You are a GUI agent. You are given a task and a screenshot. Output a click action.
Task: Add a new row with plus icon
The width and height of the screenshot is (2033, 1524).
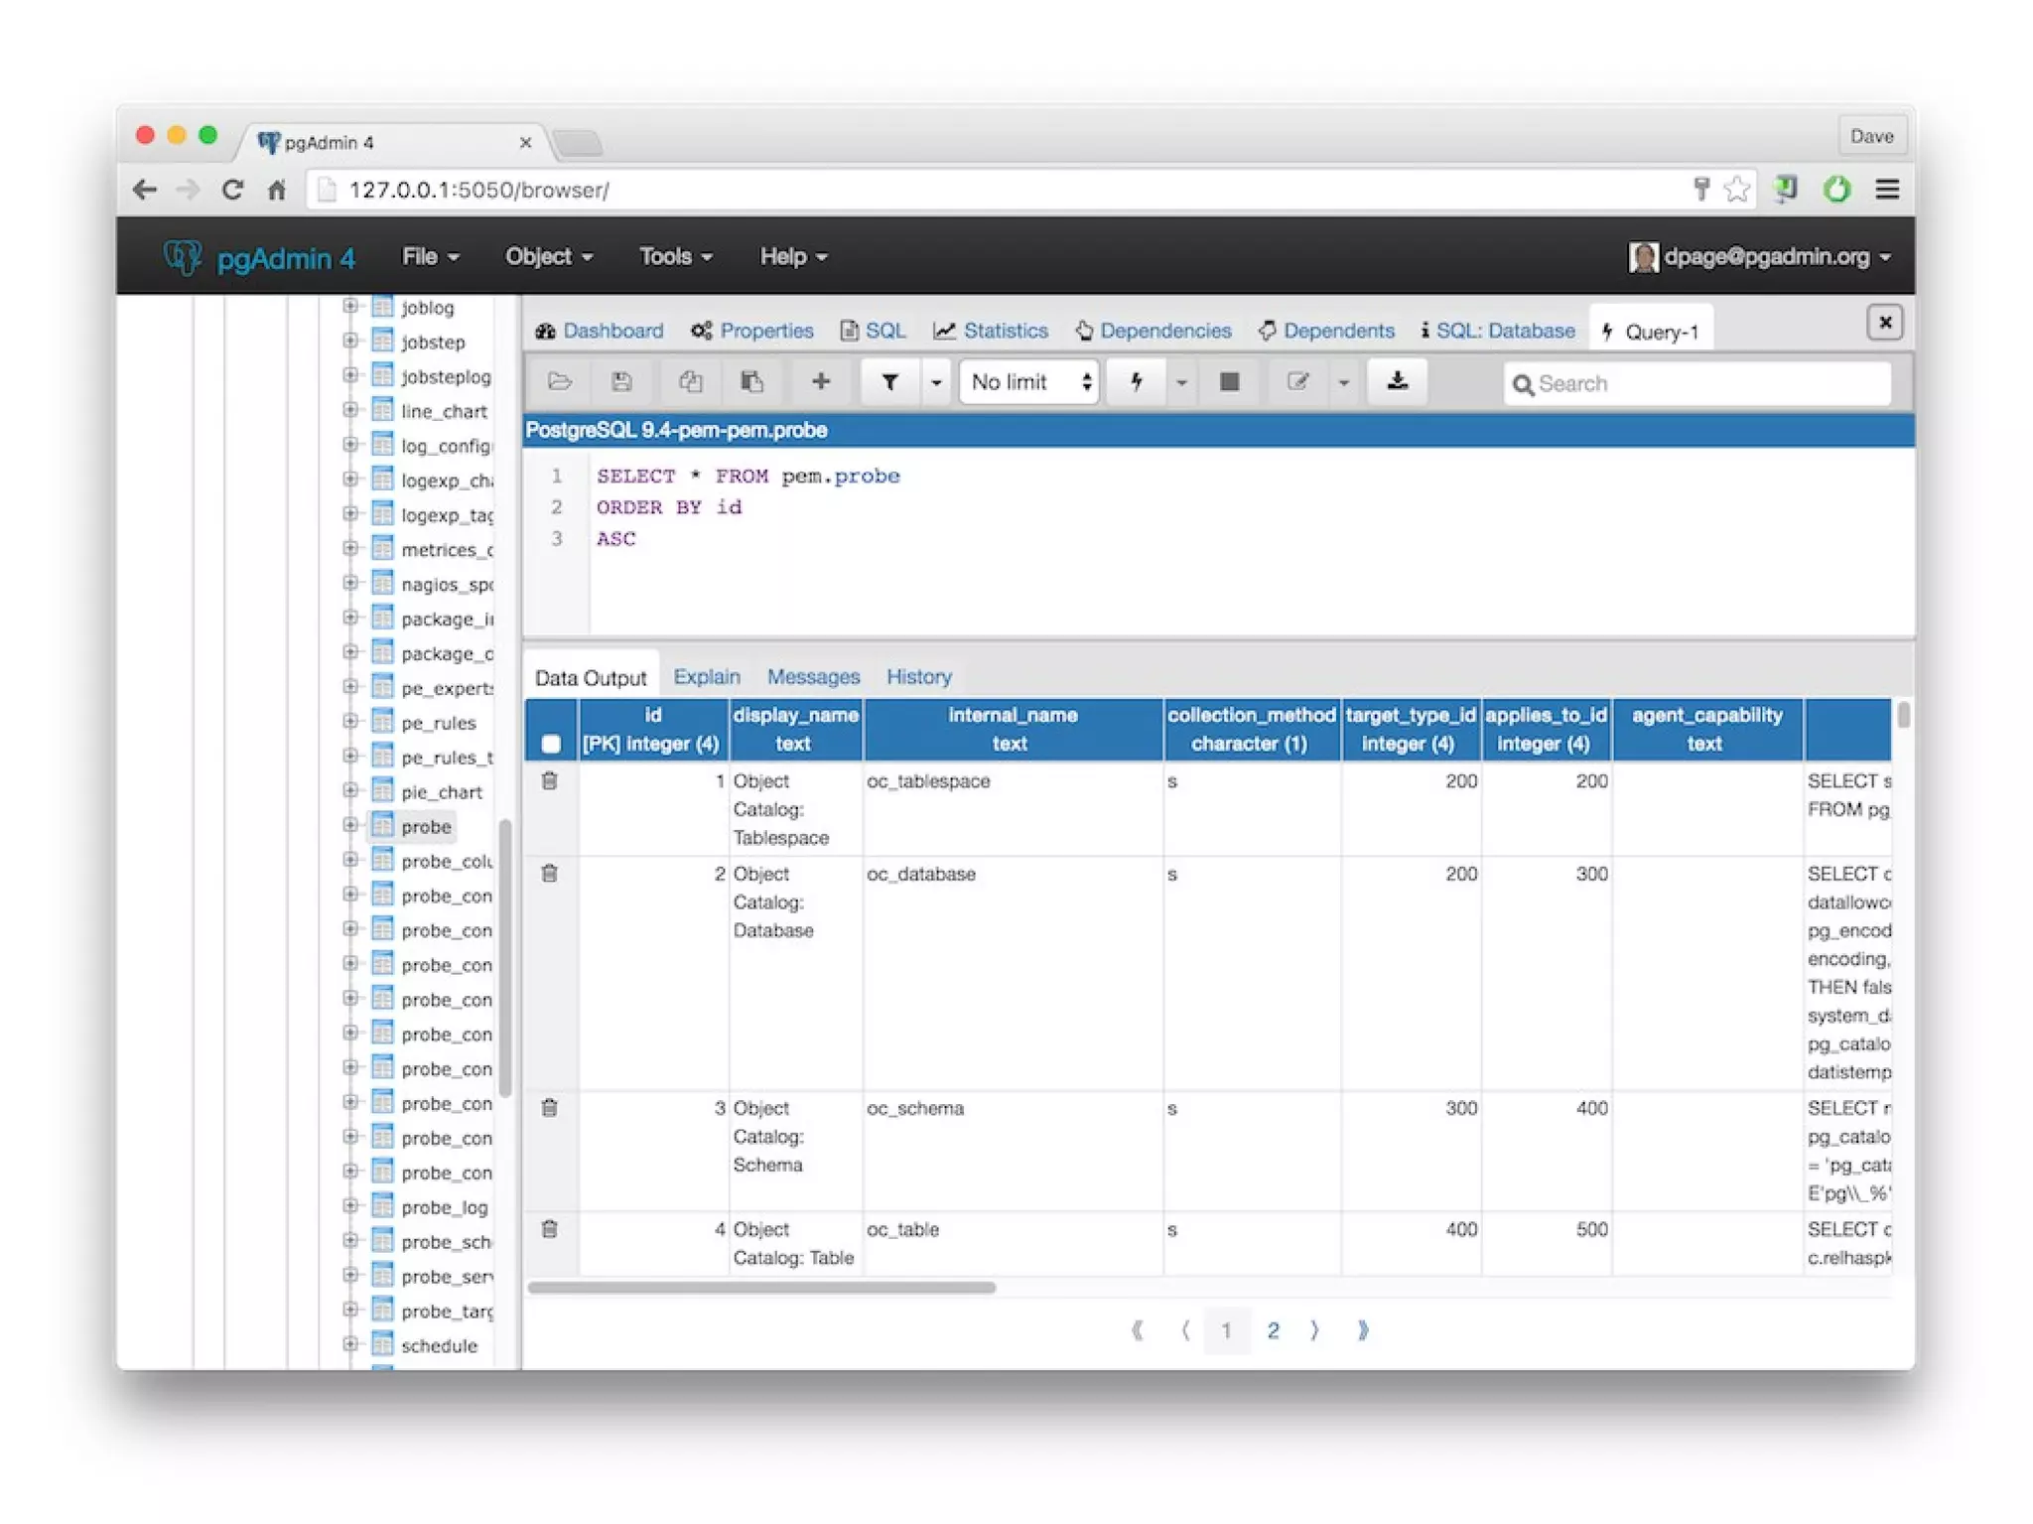click(820, 382)
